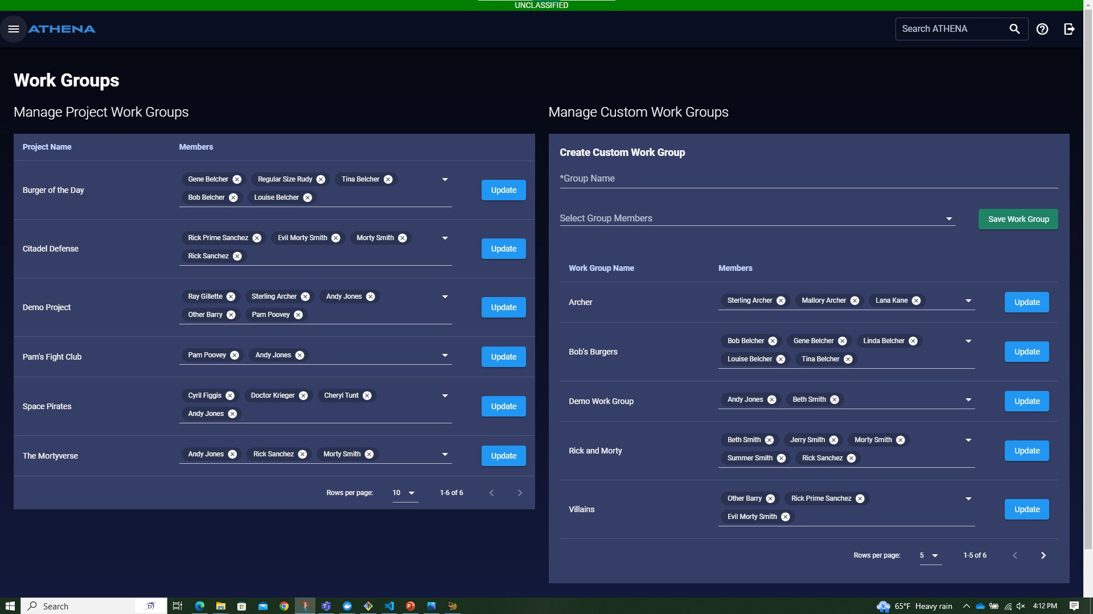This screenshot has height=614, width=1093.
Task: Remove Tina Belcher from Burger of the Day
Action: 388,179
